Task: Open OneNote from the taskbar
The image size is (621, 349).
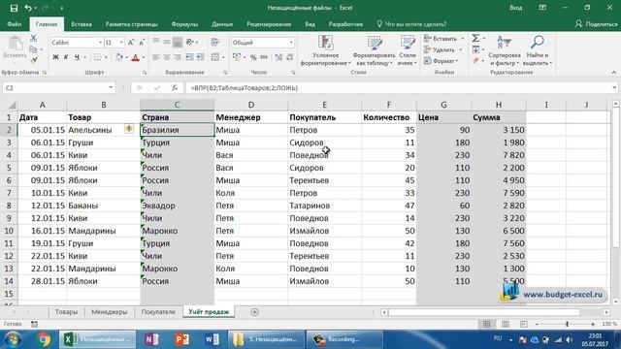Action: pos(151,339)
